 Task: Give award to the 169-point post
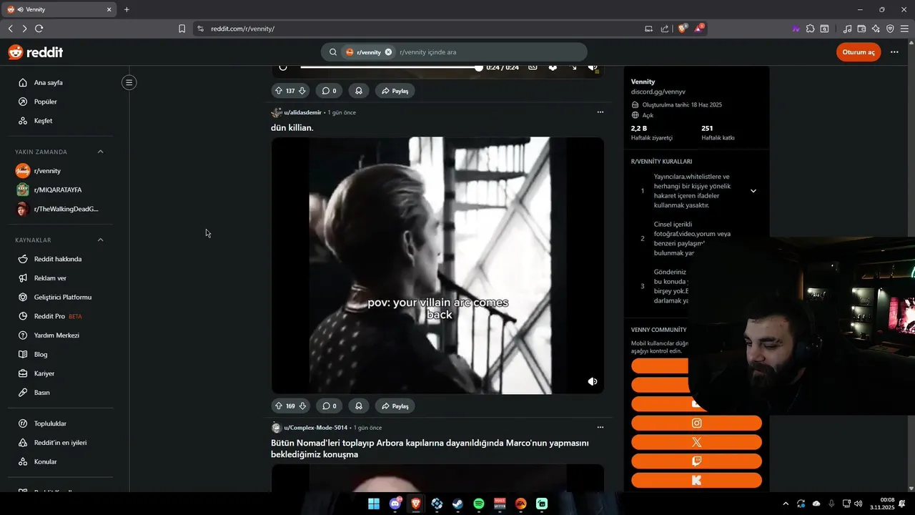click(359, 406)
